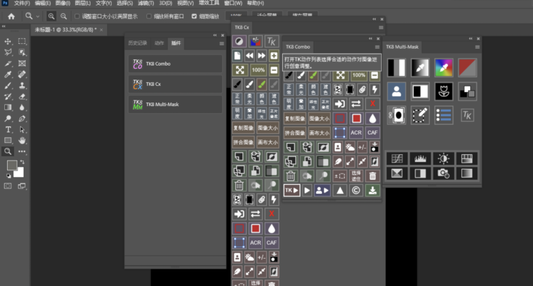Click blue list icon in Multi-Mask
The height and width of the screenshot is (286, 533).
click(x=444, y=115)
